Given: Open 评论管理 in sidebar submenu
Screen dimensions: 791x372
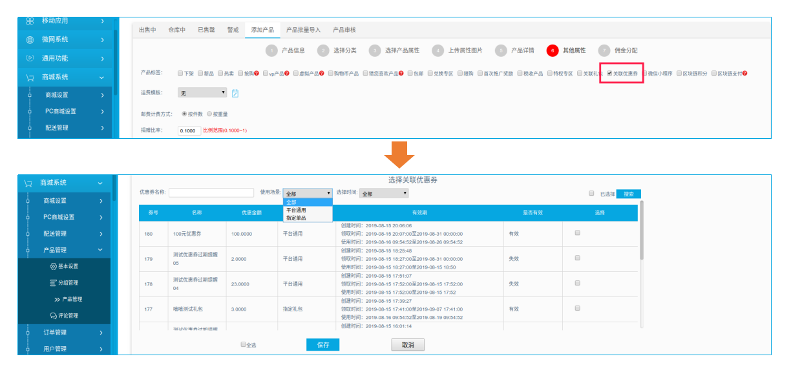Looking at the screenshot, I should point(64,316).
